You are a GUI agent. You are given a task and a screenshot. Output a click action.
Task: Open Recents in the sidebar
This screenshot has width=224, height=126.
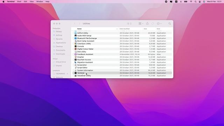tap(59, 39)
